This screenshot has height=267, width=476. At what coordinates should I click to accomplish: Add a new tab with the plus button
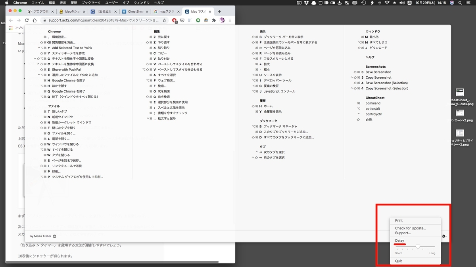tap(219, 11)
